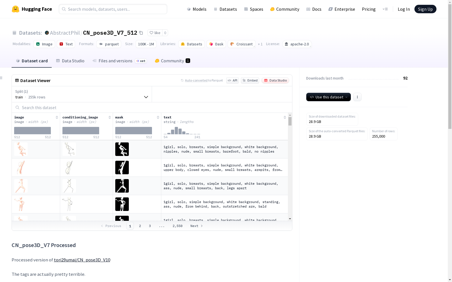This screenshot has height=282, width=452.
Task: Like the CN_pose3D_V7_512 dataset
Action: pyautogui.click(x=155, y=33)
